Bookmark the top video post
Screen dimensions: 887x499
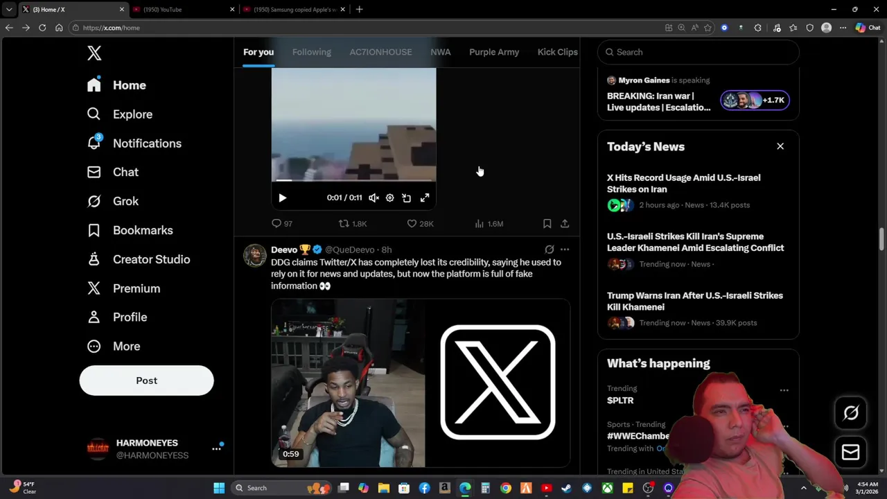[547, 224]
